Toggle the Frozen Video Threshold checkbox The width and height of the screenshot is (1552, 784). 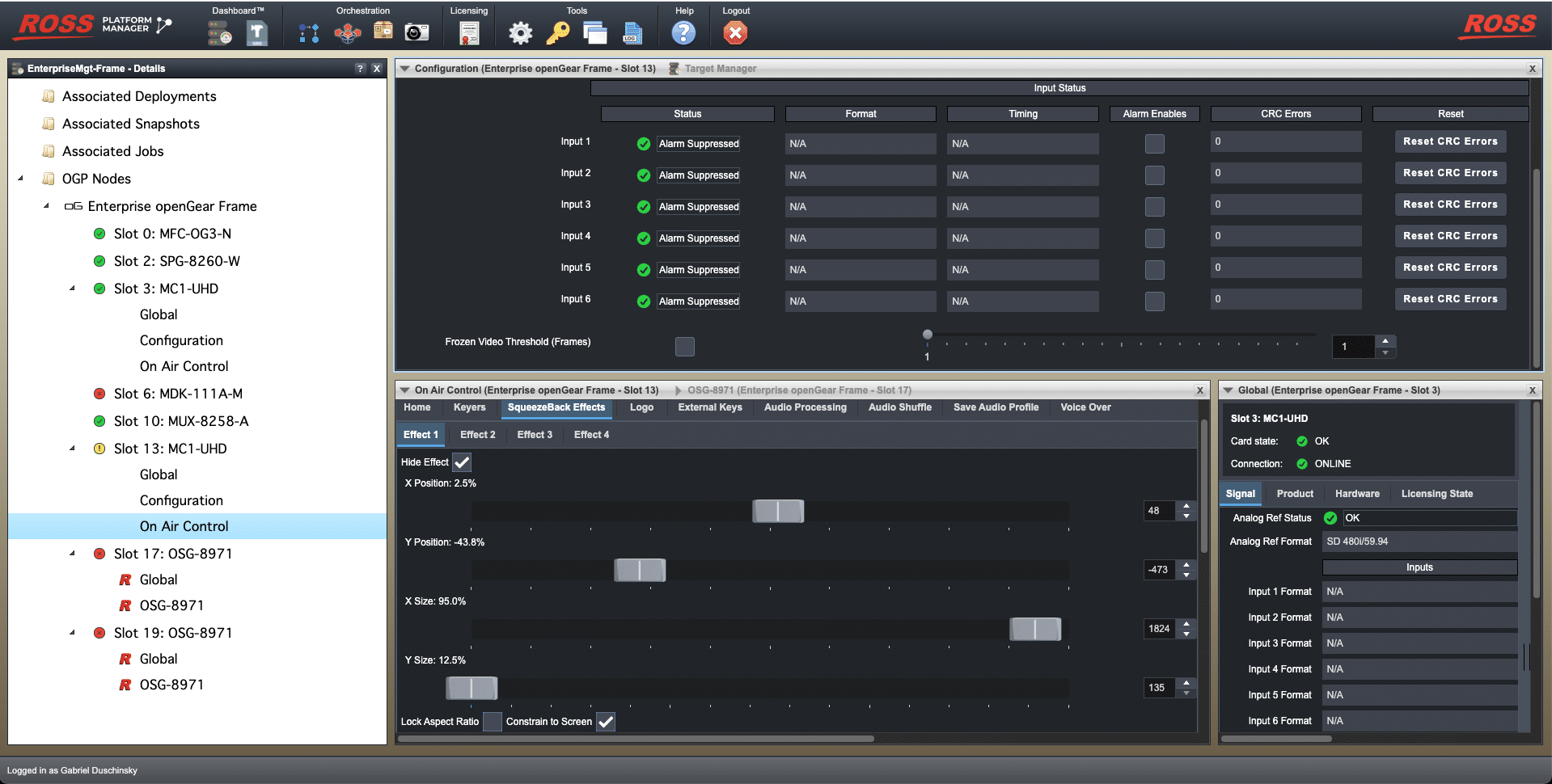pyautogui.click(x=685, y=347)
